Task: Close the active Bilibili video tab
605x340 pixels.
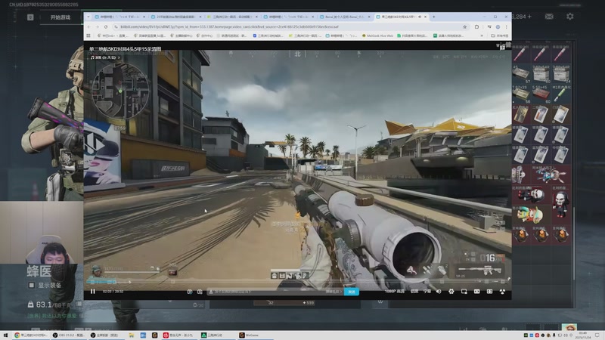Action: coord(425,17)
